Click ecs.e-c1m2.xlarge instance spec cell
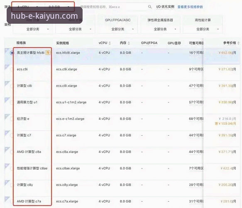 click(x=70, y=119)
